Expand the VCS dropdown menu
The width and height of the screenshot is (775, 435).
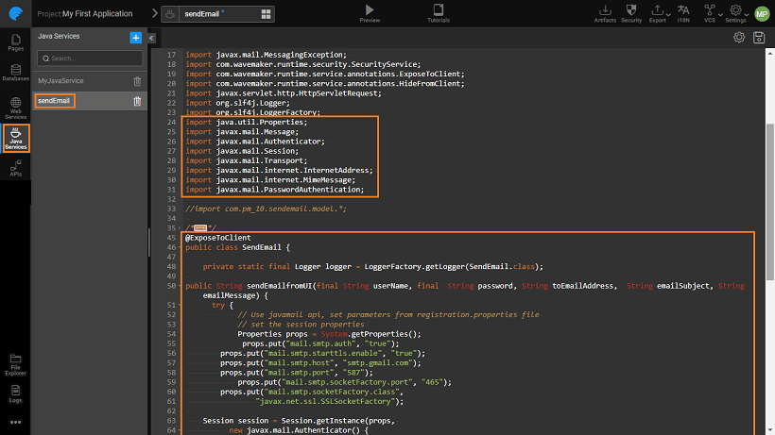[710, 12]
